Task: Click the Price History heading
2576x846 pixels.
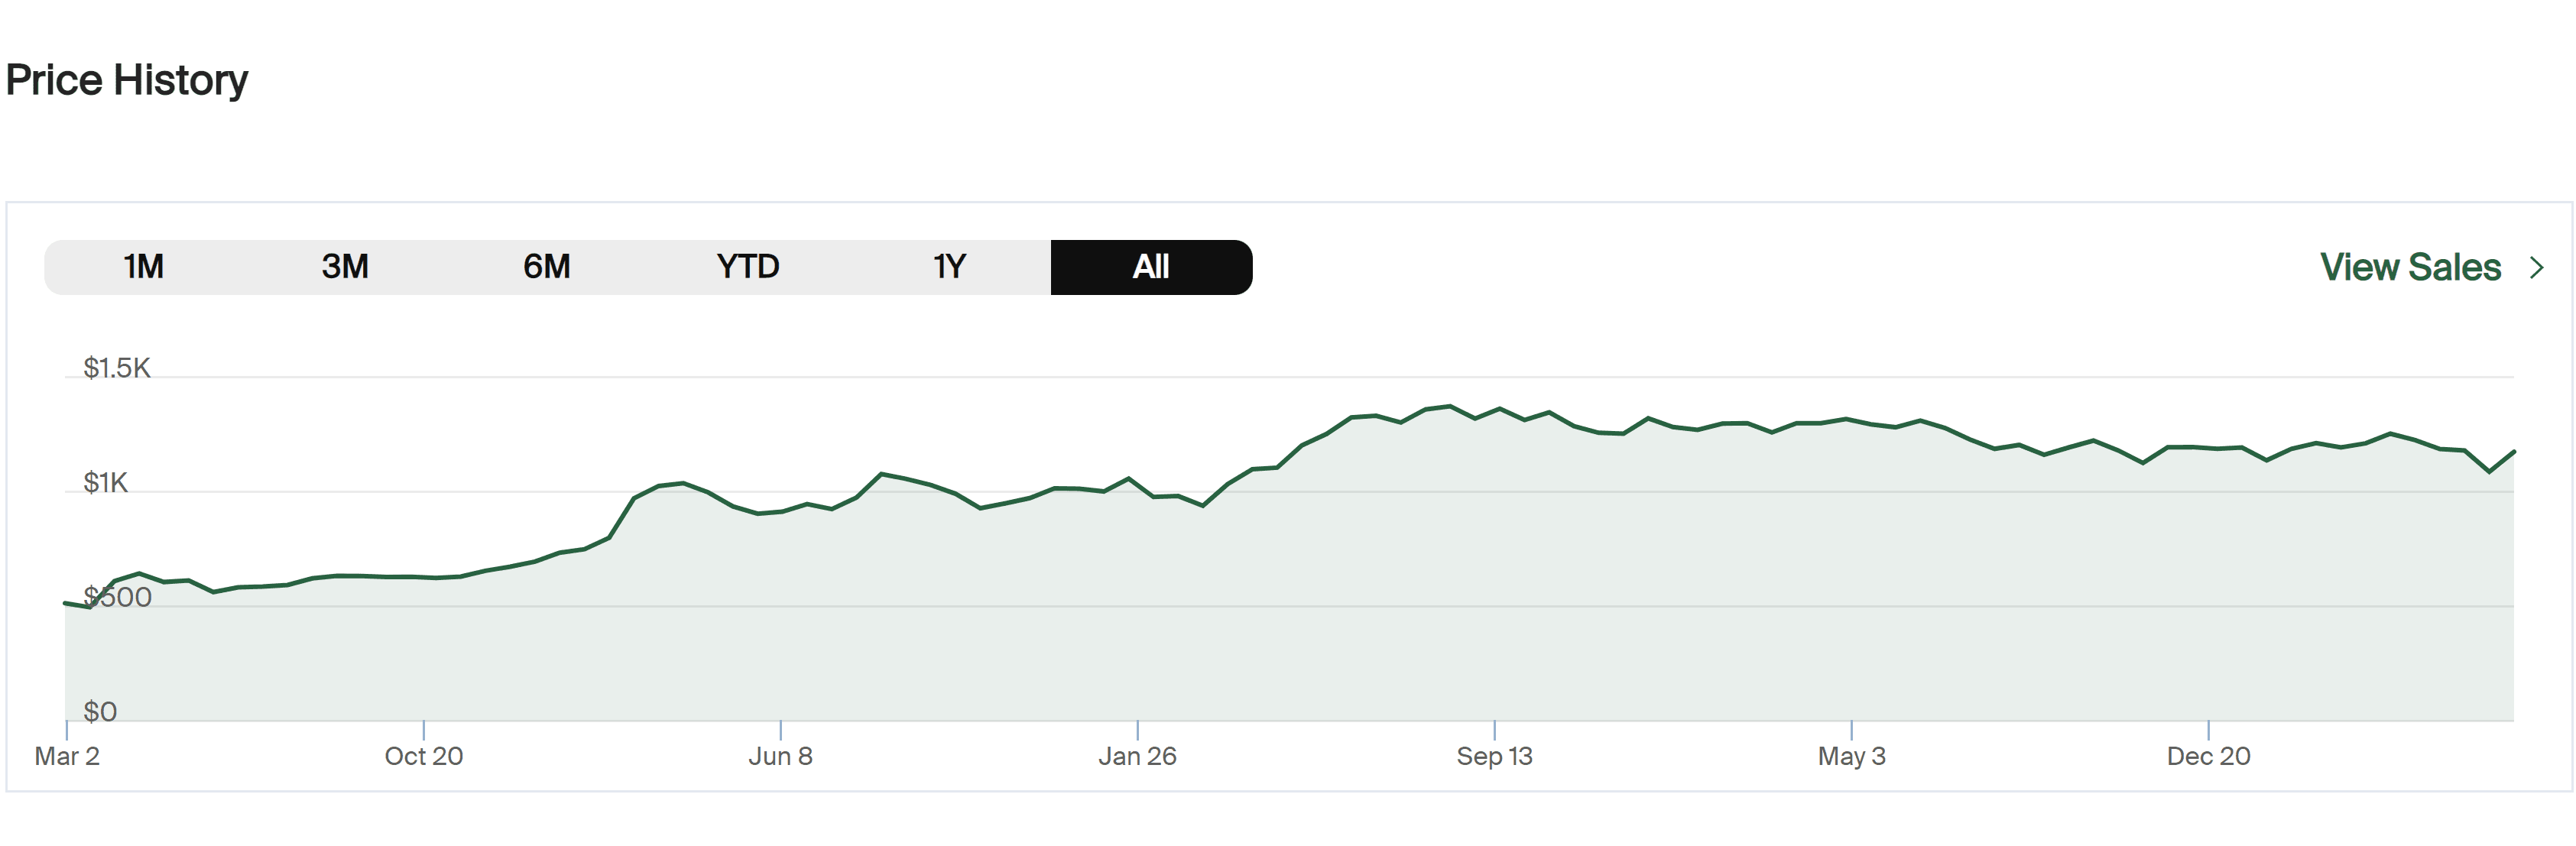Action: click(x=127, y=80)
